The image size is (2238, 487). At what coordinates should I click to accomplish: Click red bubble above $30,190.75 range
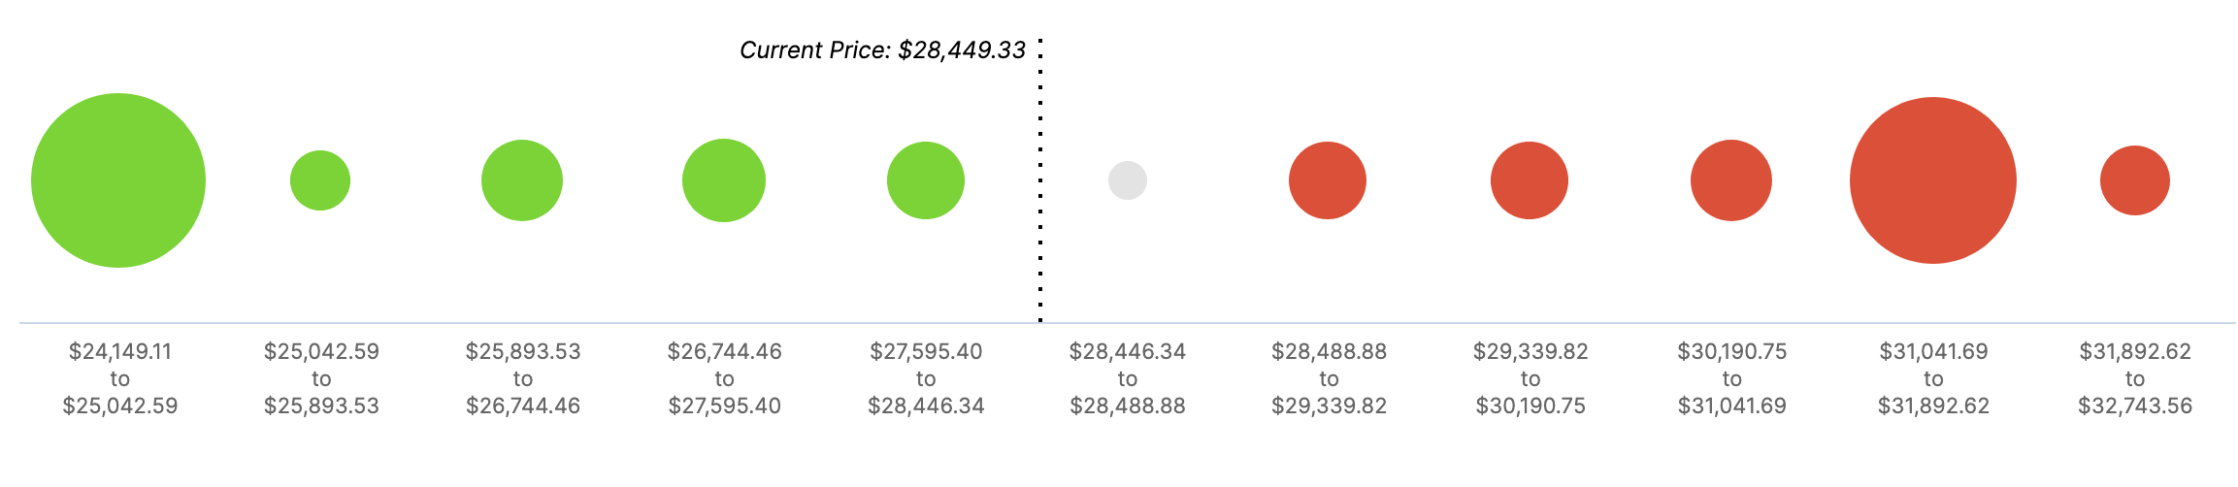point(1731,180)
